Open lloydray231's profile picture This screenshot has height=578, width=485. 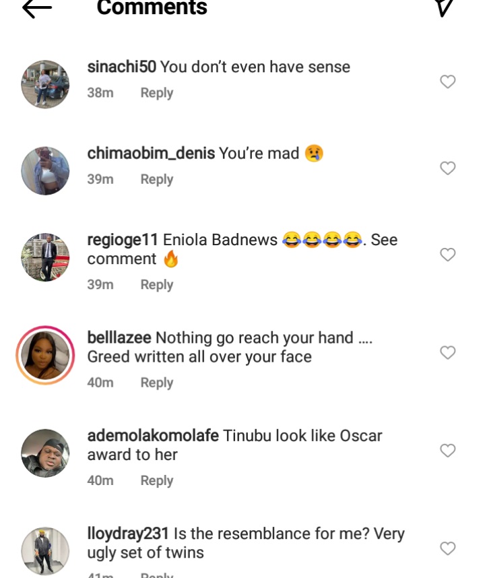pyautogui.click(x=45, y=550)
